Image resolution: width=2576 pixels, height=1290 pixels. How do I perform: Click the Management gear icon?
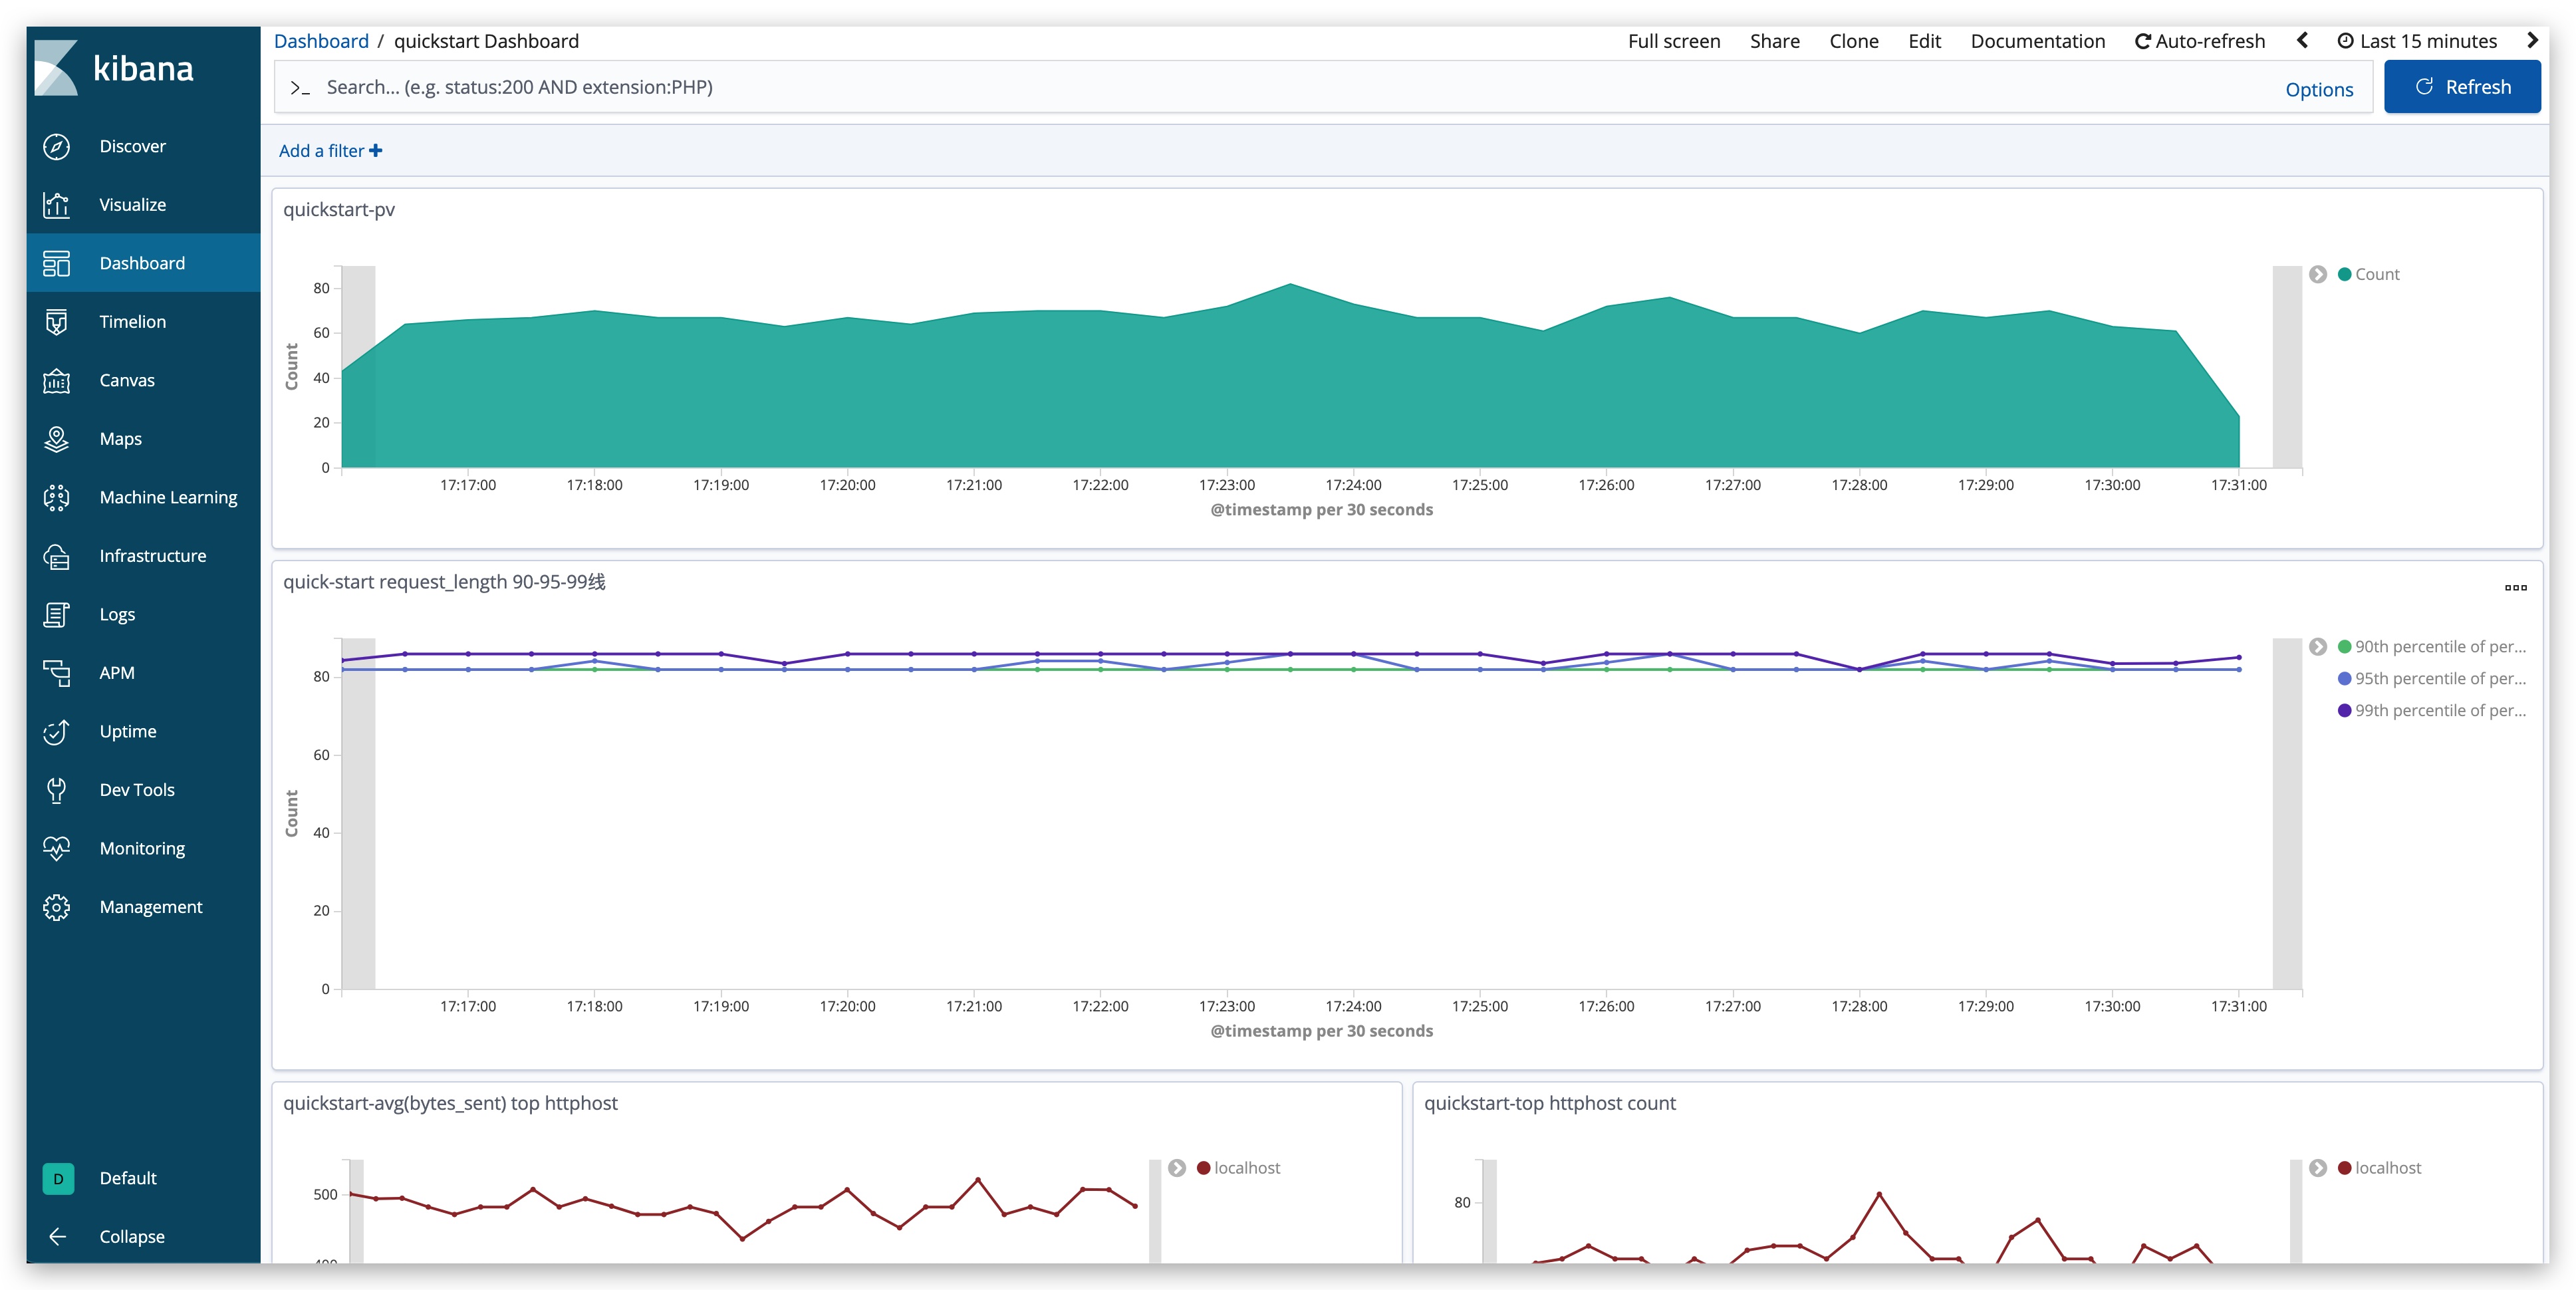(x=57, y=907)
